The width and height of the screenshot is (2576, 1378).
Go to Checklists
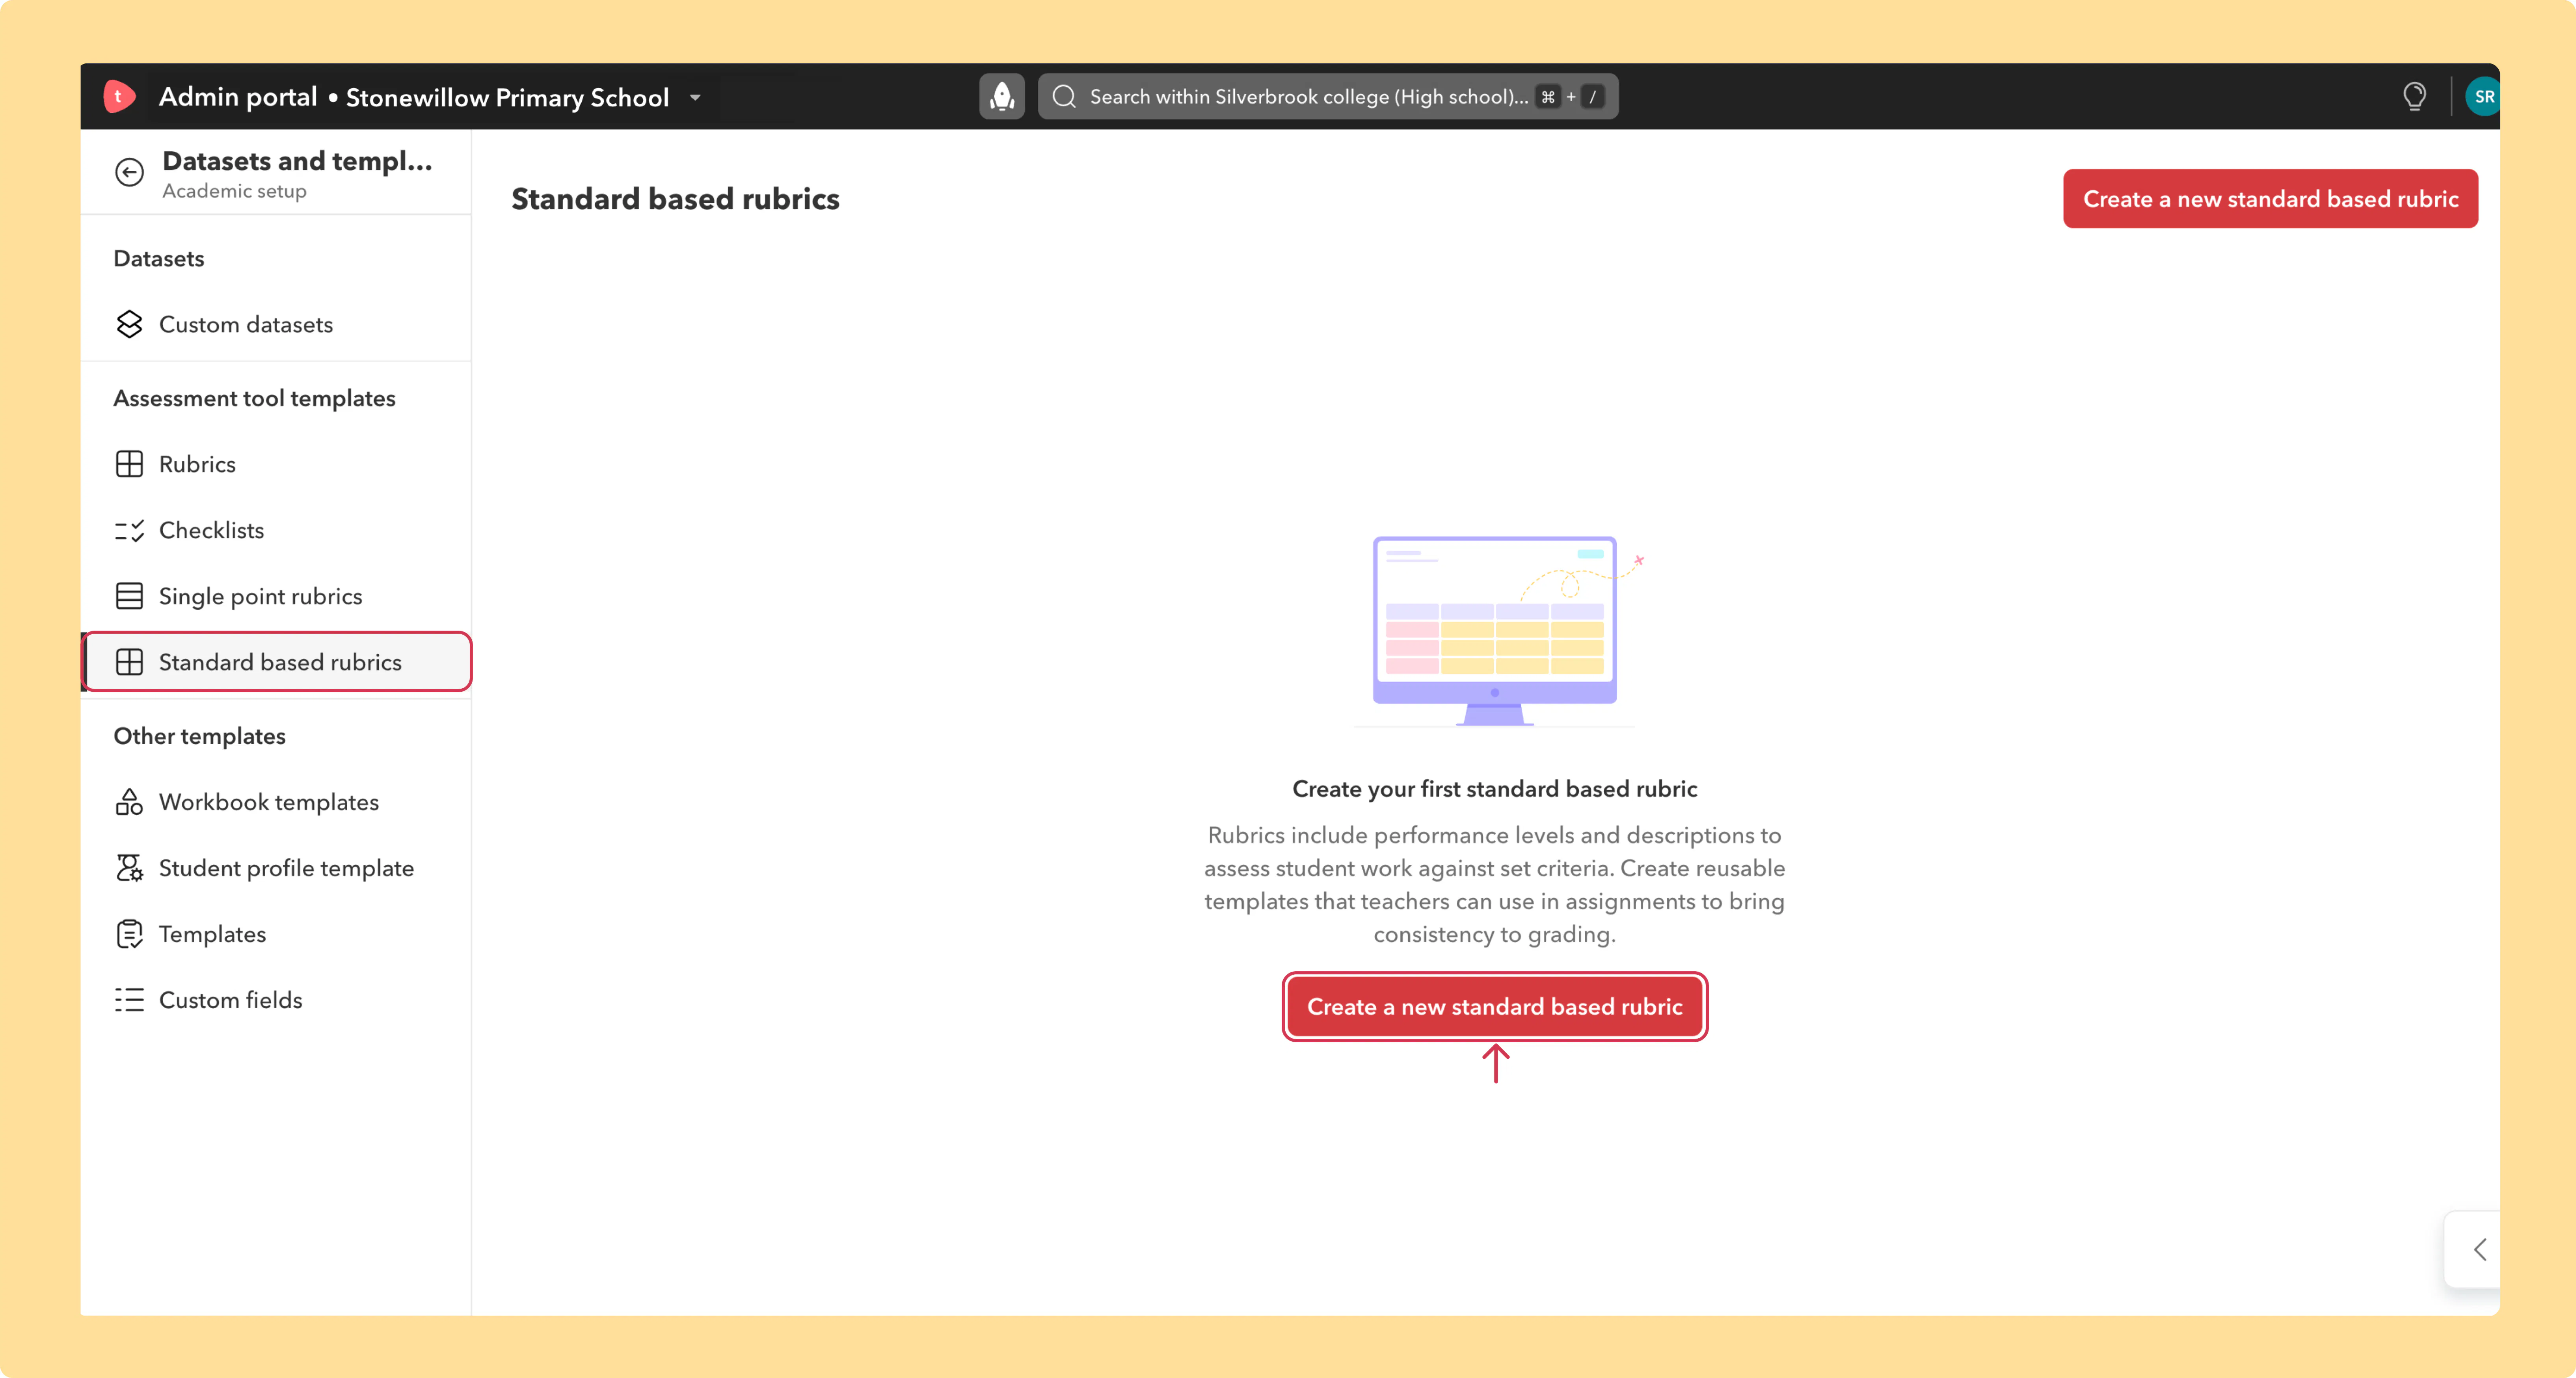pos(275,530)
